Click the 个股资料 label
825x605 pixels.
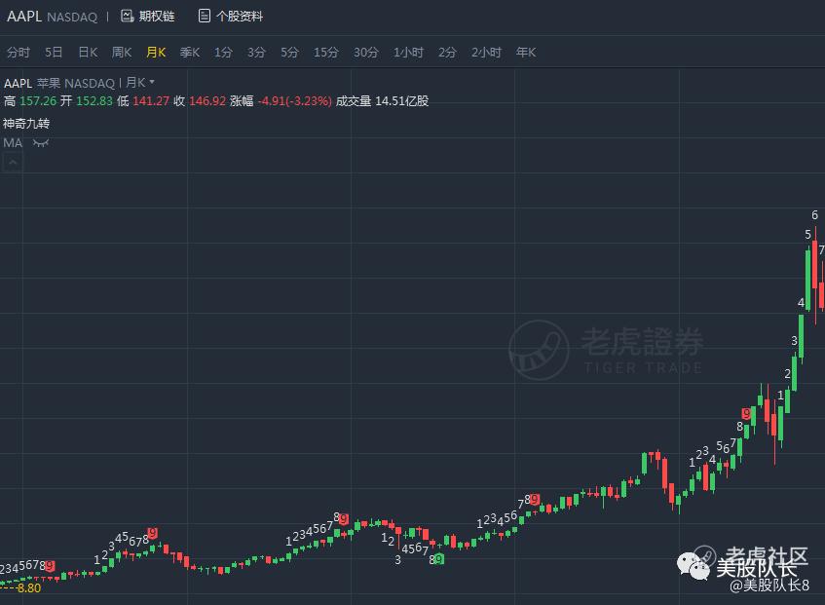[240, 17]
